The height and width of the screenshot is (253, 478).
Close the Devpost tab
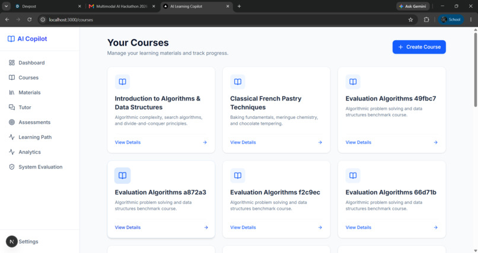pyautogui.click(x=79, y=6)
